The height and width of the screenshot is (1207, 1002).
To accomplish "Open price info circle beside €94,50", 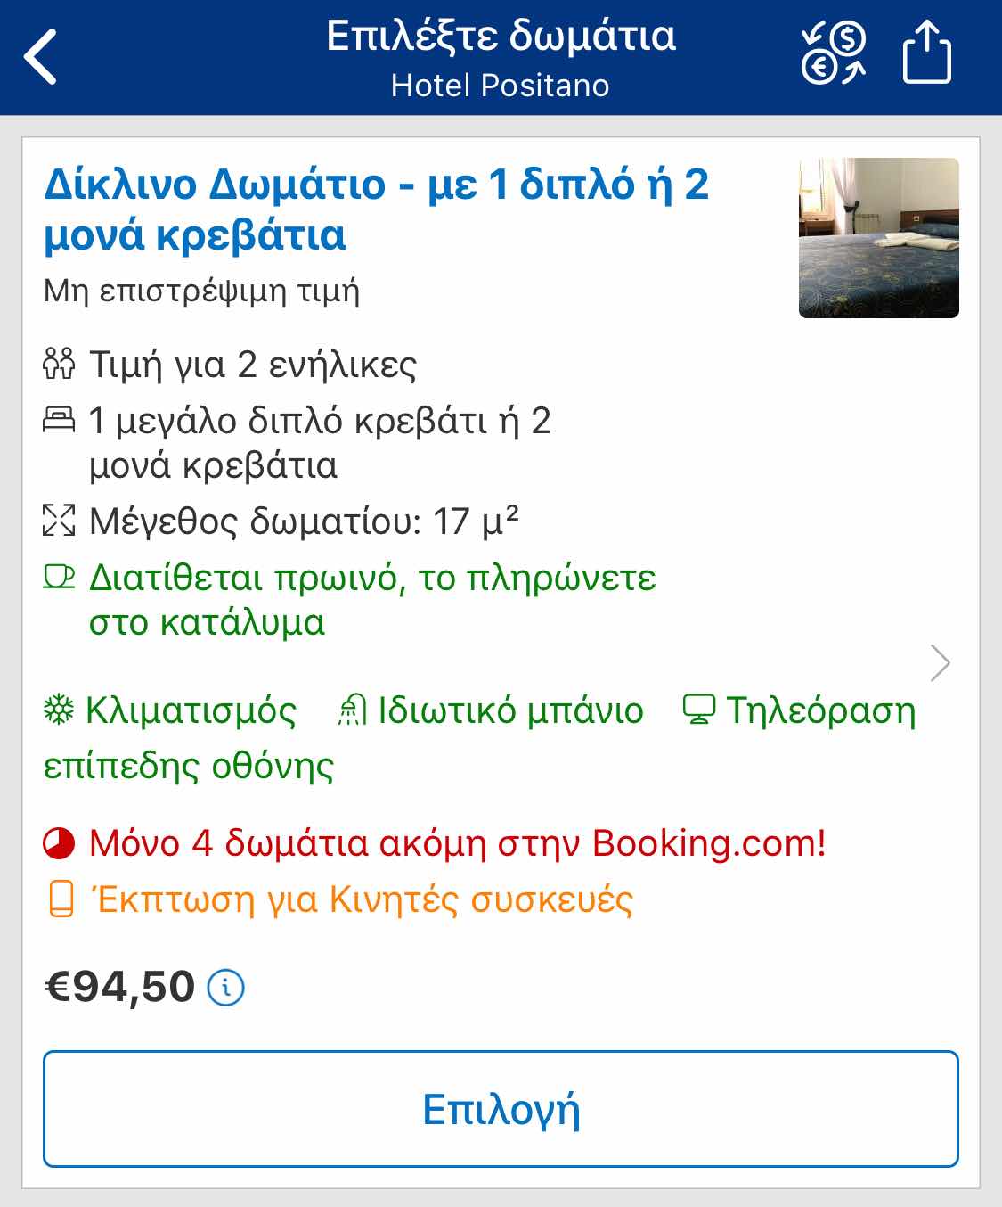I will pos(225,988).
